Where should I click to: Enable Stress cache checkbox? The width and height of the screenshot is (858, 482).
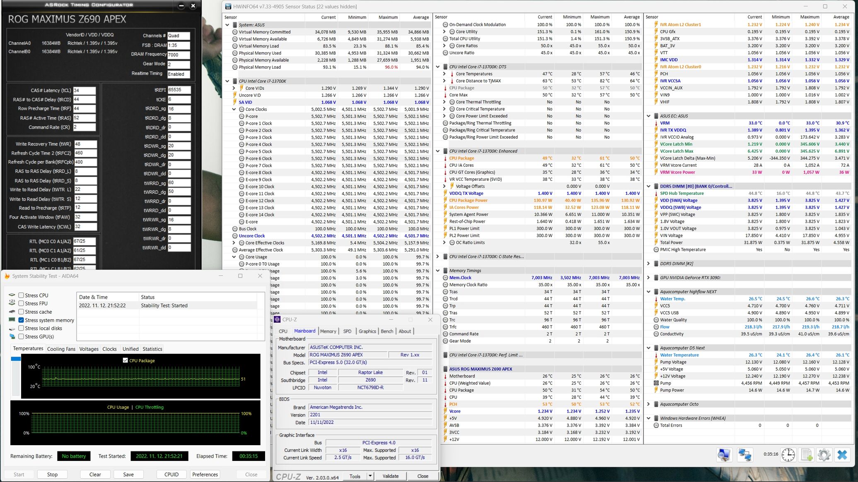(21, 312)
